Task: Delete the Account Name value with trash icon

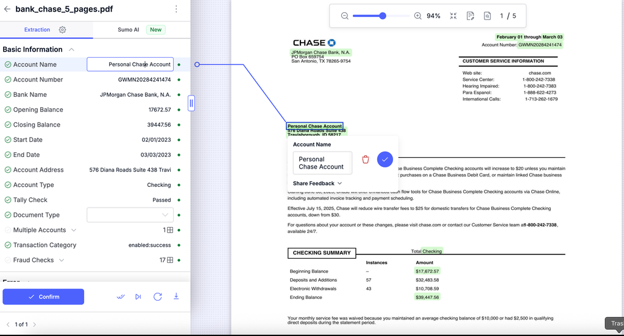Action: (x=366, y=159)
